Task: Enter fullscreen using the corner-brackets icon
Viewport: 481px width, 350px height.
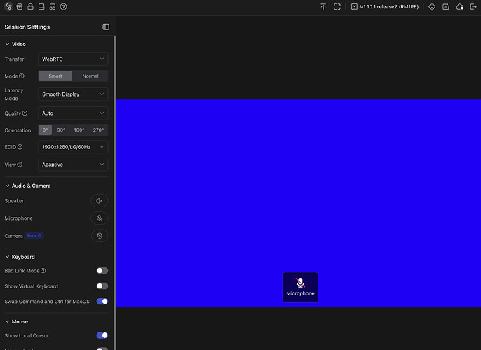Action: tap(337, 7)
